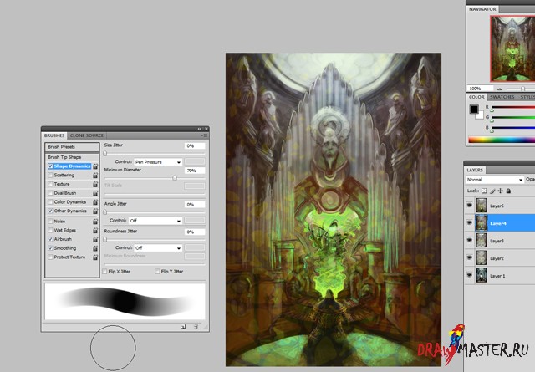535x372 pixels.
Task: Toggle lock icon beside Protect Texture
Action: click(95, 257)
